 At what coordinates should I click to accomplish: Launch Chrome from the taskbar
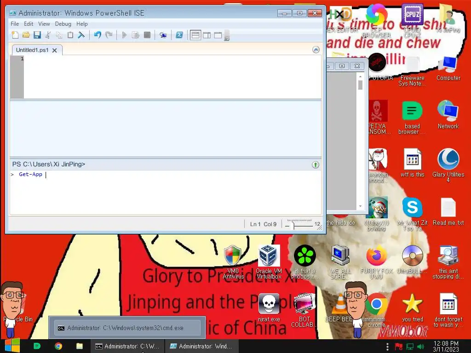tap(58, 346)
